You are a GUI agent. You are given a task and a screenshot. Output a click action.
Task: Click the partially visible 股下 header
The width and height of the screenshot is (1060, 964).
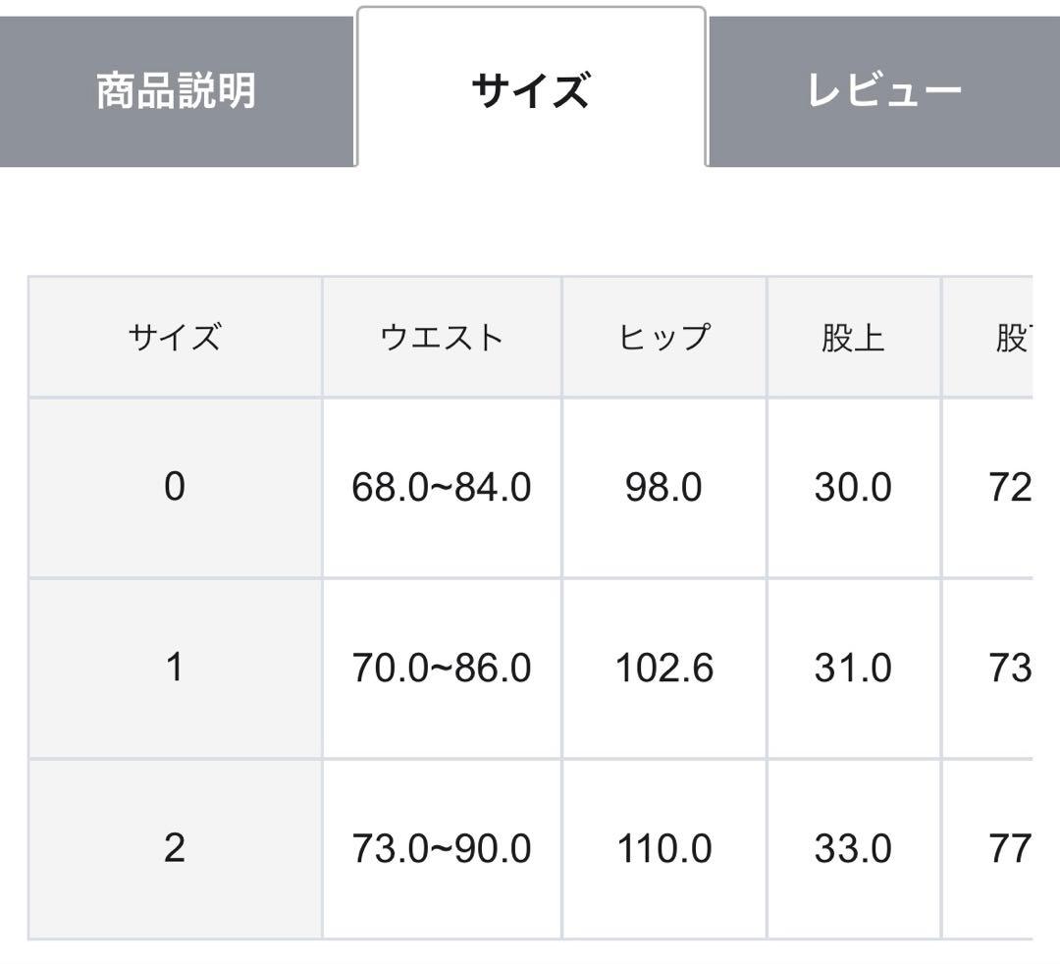coord(1011,338)
